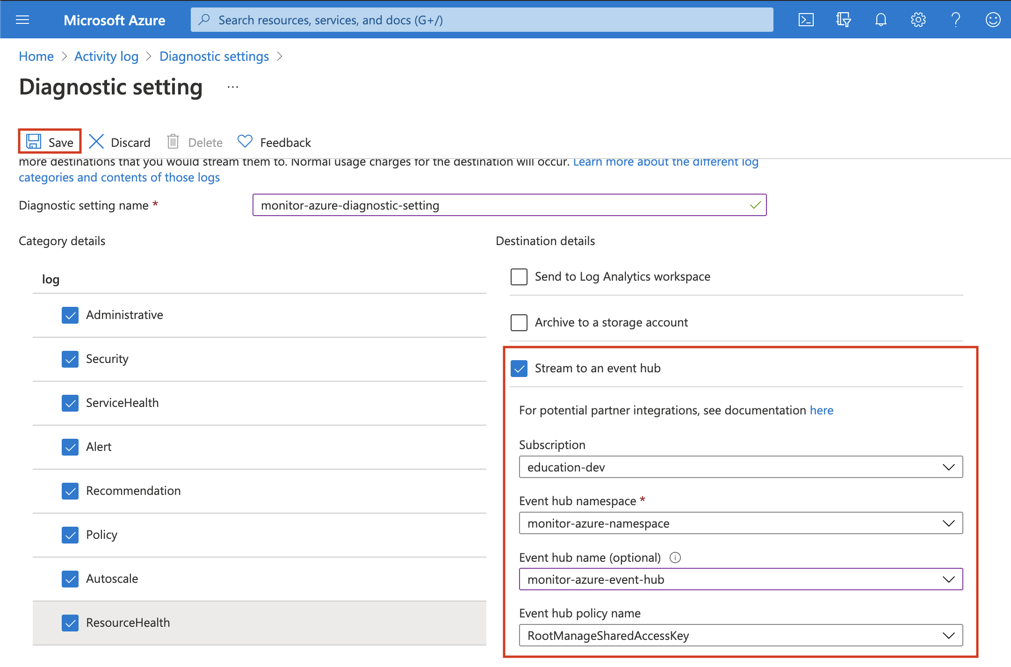Go to Home breadcrumb

tap(36, 56)
